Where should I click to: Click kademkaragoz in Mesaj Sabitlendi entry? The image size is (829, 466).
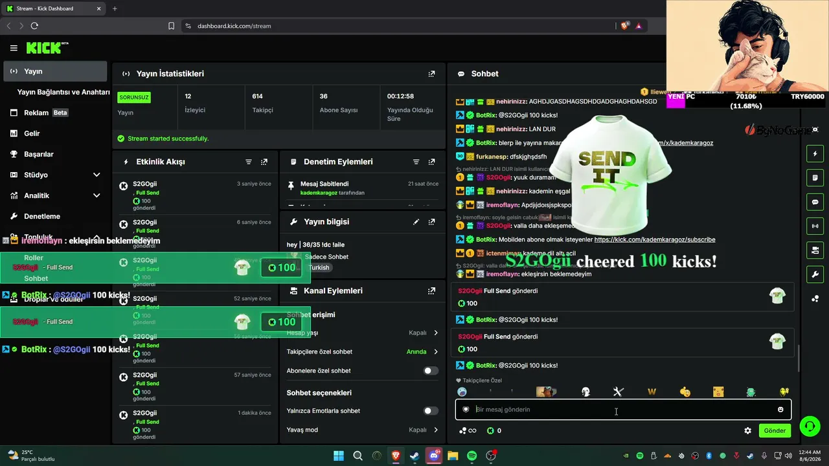(319, 193)
